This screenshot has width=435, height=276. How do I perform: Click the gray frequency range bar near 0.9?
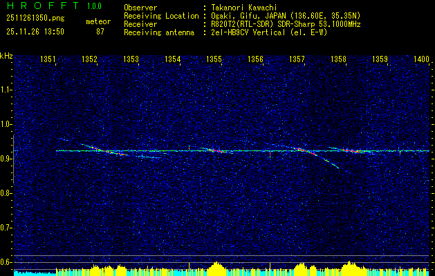coord(13,159)
